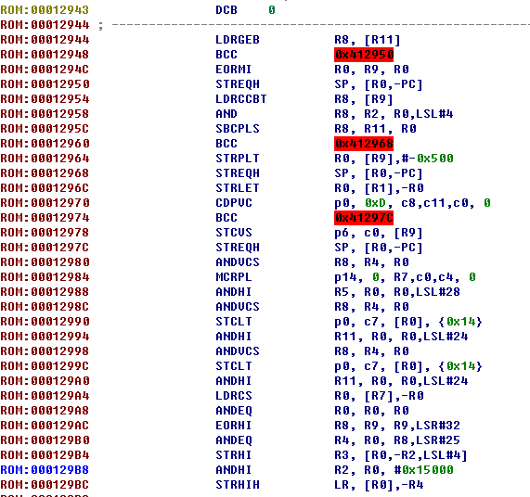530x497 pixels.
Task: Click the LDRCCBT mnemonic
Action: [x=241, y=99]
